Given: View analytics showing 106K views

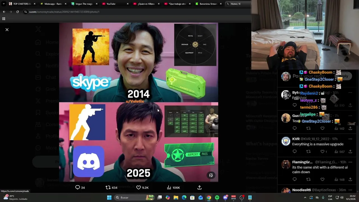Looking at the screenshot, I should [173, 187].
